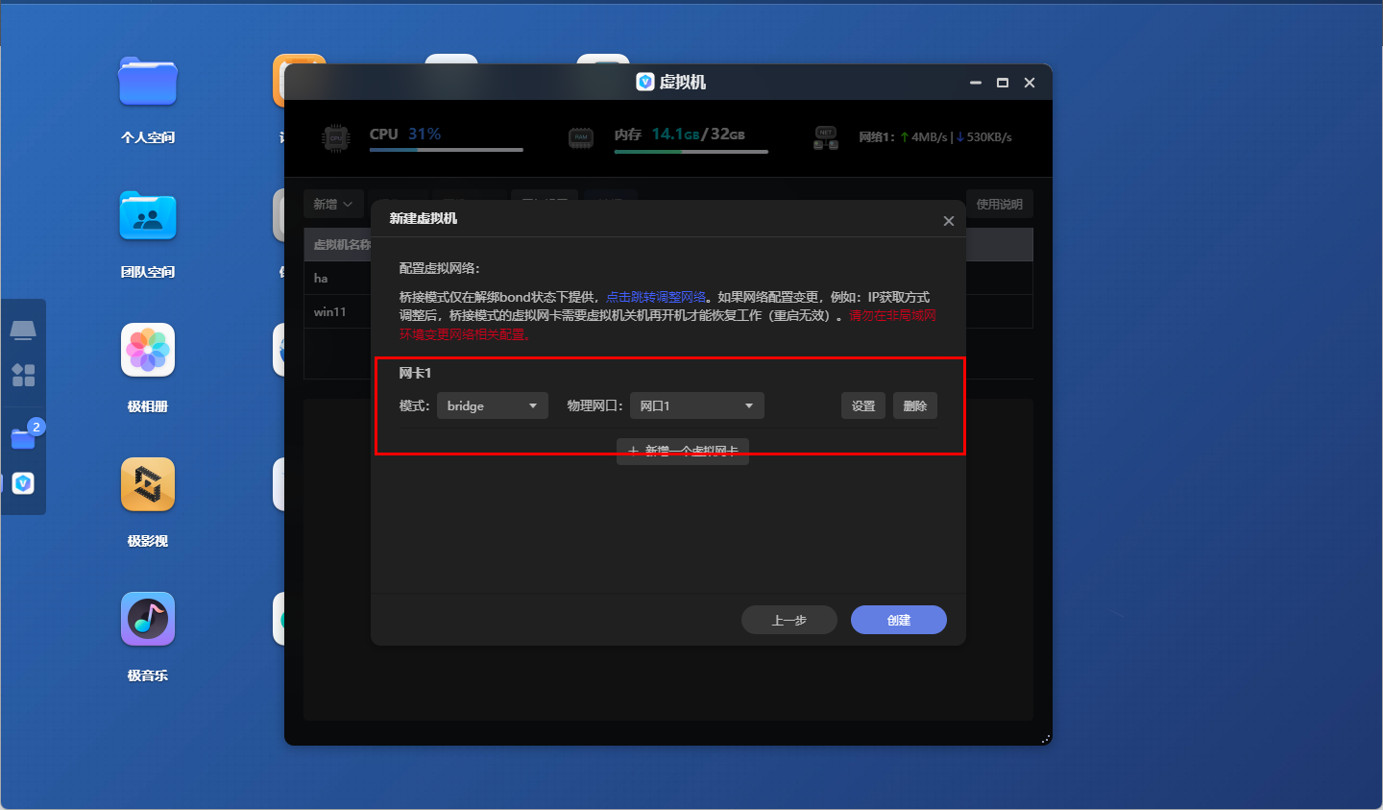The image size is (1383, 810).
Task: Click the virtual machine icon in the dock
Action: tap(23, 482)
